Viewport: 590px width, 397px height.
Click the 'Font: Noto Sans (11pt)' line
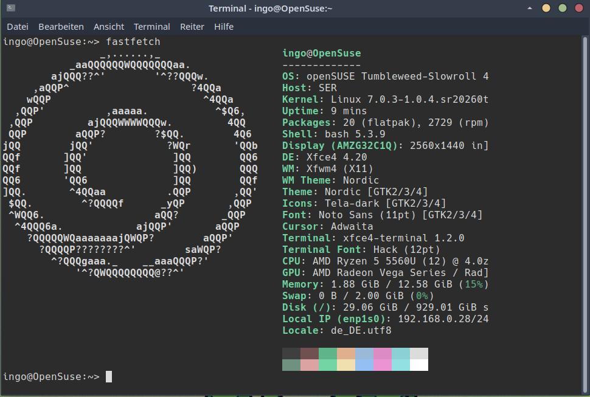(383, 215)
